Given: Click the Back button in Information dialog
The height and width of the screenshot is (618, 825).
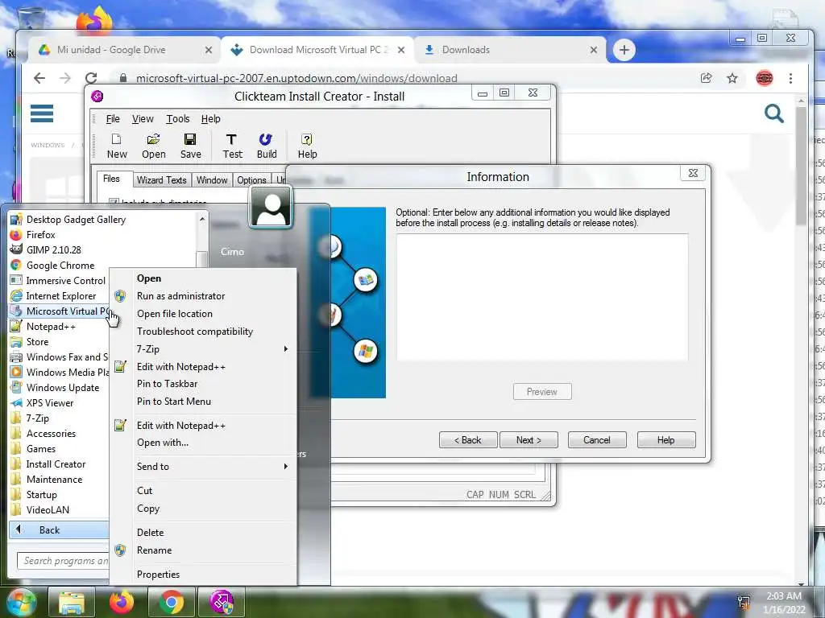Looking at the screenshot, I should click(x=468, y=440).
